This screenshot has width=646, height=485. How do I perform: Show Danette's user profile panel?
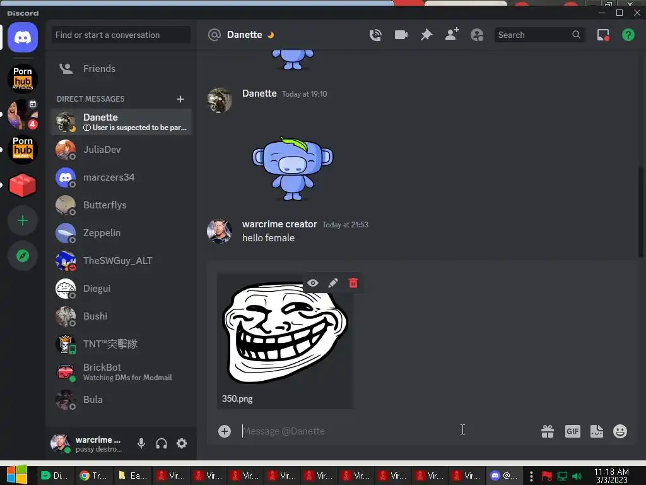pos(477,35)
